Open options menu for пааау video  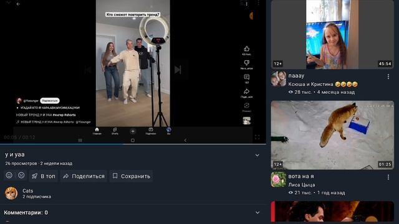[x=388, y=77]
